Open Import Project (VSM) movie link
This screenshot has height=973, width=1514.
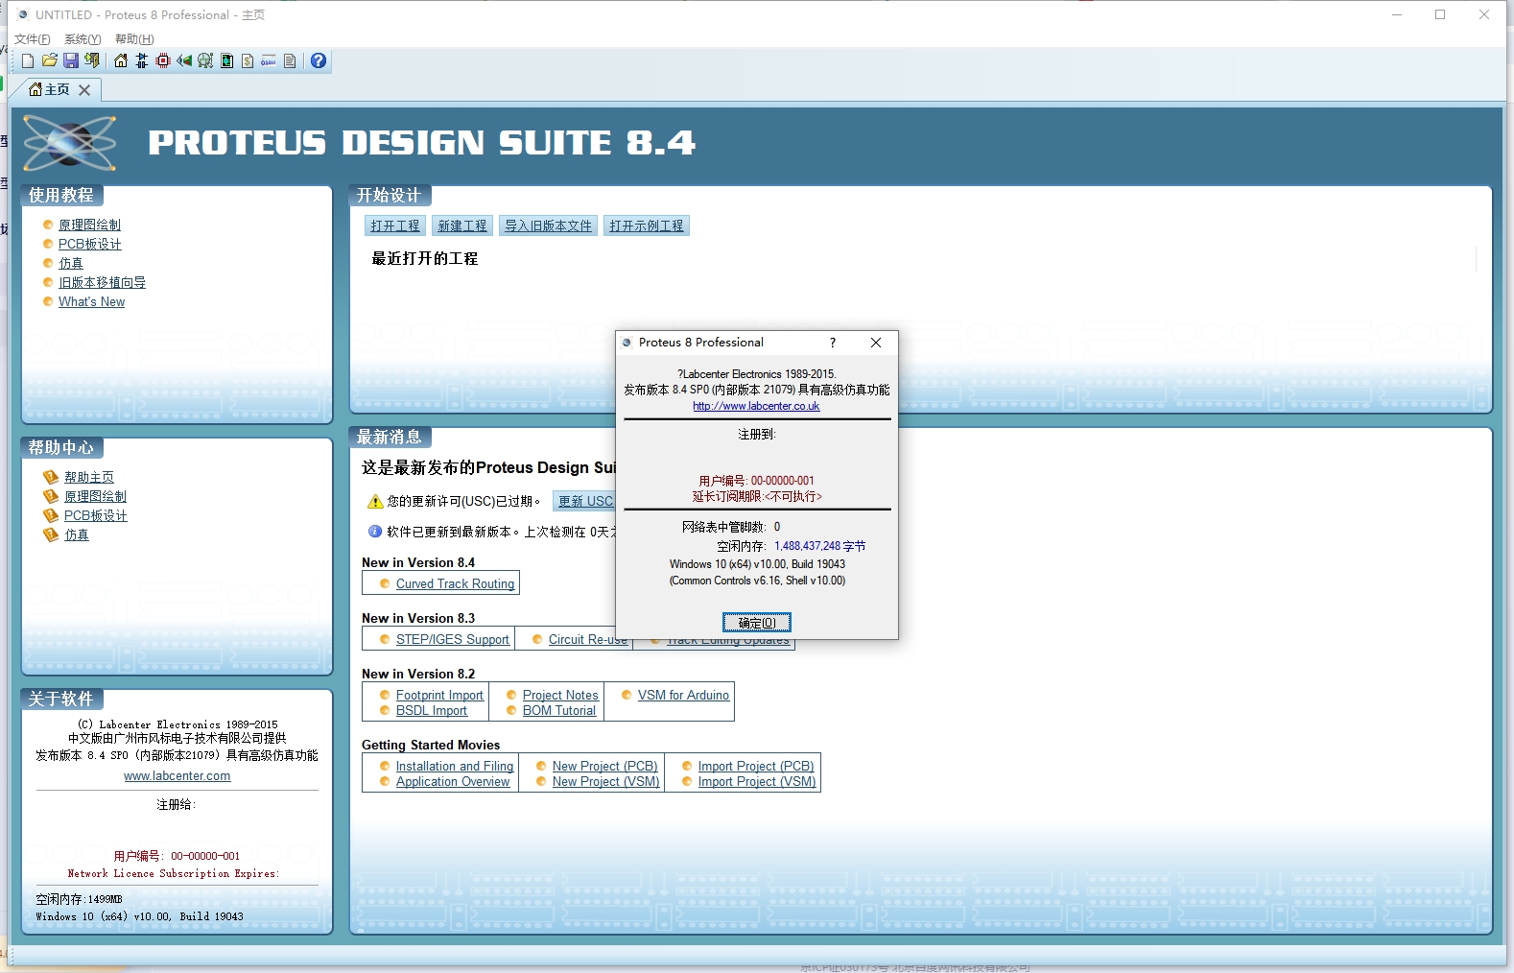tap(757, 781)
